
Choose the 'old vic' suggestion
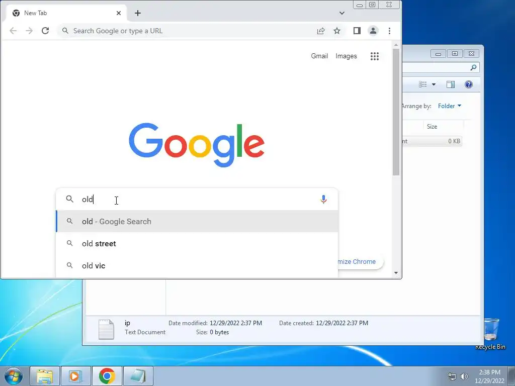[197, 266]
